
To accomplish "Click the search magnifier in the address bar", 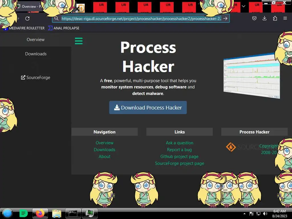I will [56, 18].
